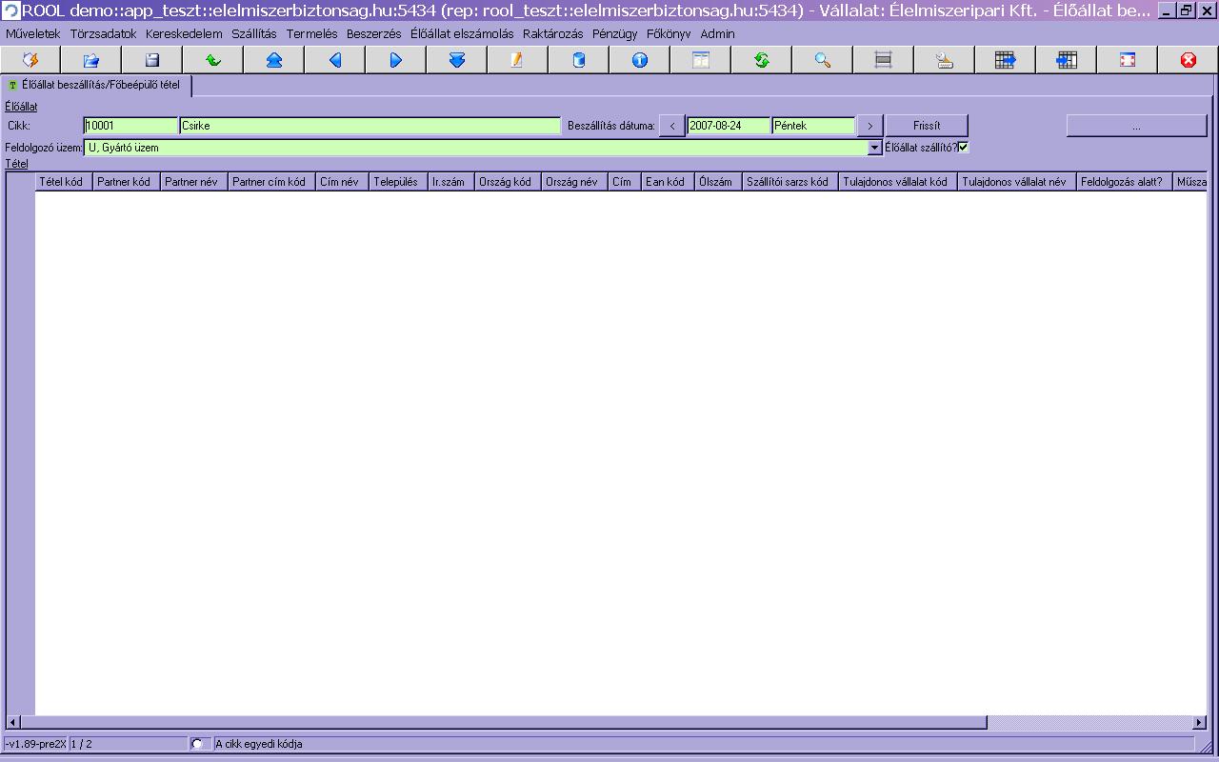This screenshot has width=1219, height=762.
Task: Click the Feldolgozás alatt? column header
Action: click(x=1125, y=182)
